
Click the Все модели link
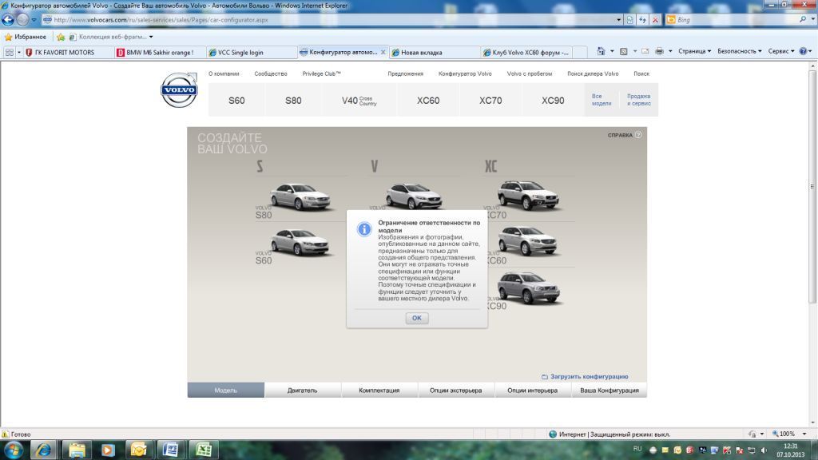[x=602, y=100]
